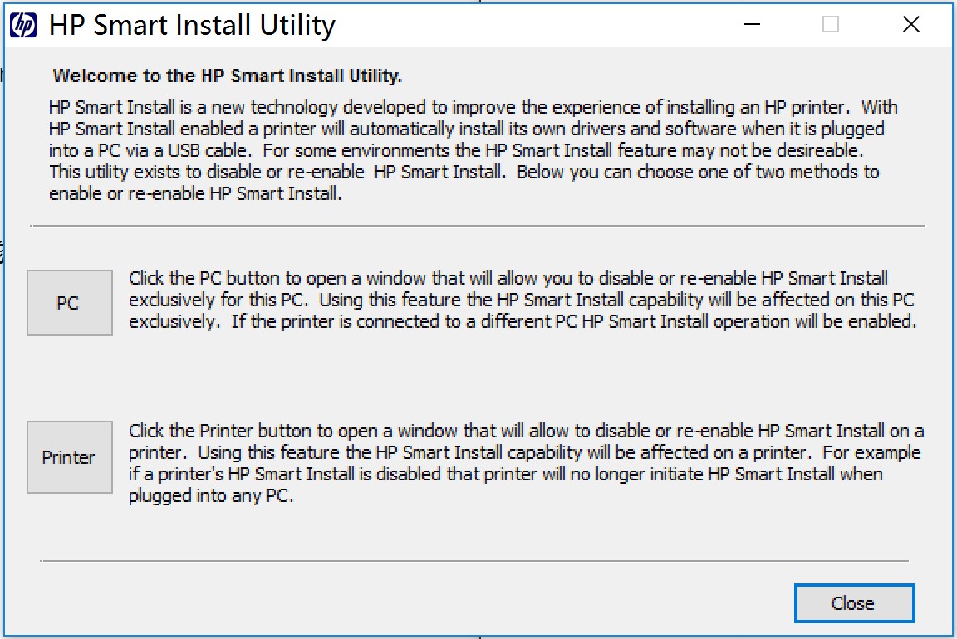This screenshot has width=957, height=639.
Task: Click the line starting 'if a printer's HP Smart Install is disabled'
Action: click(505, 474)
